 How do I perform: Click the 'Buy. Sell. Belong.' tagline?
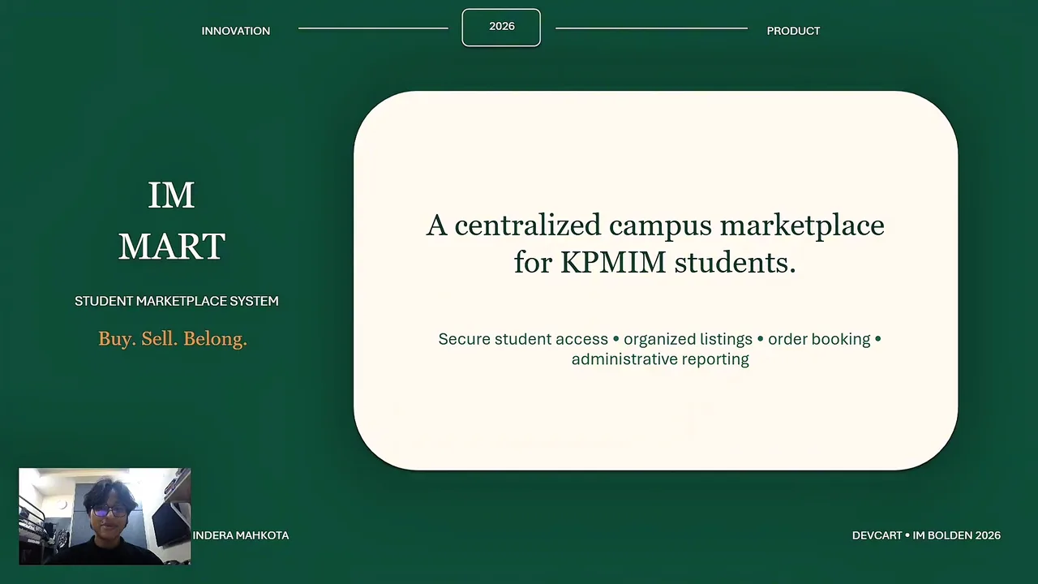point(173,339)
